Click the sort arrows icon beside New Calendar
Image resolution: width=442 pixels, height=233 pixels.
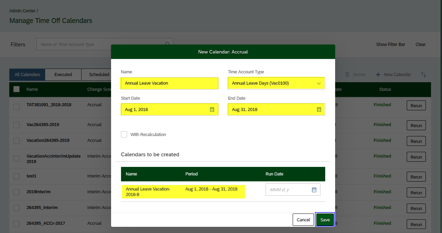(423, 75)
